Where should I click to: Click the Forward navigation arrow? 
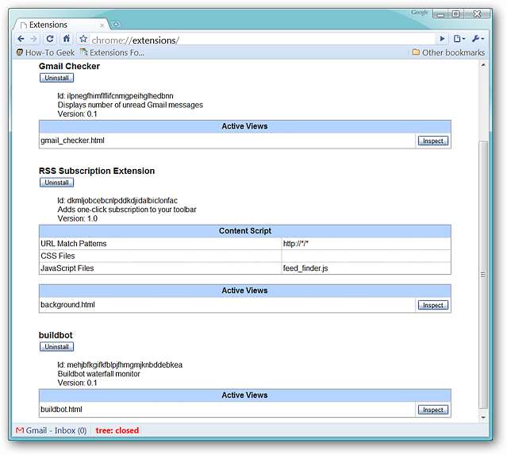[34, 39]
